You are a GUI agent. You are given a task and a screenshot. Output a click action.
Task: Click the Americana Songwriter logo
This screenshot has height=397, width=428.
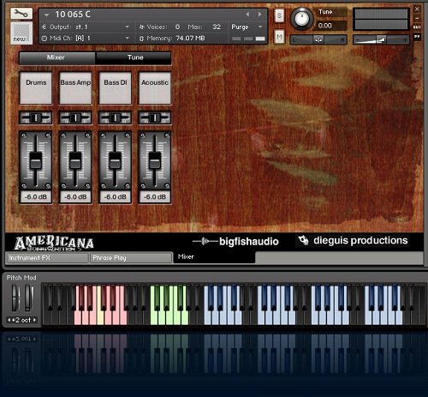point(54,244)
